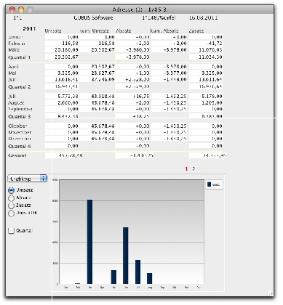Screen dimensions: 283x305
Task: Go to page 1 link above chart
Action: pos(186,169)
